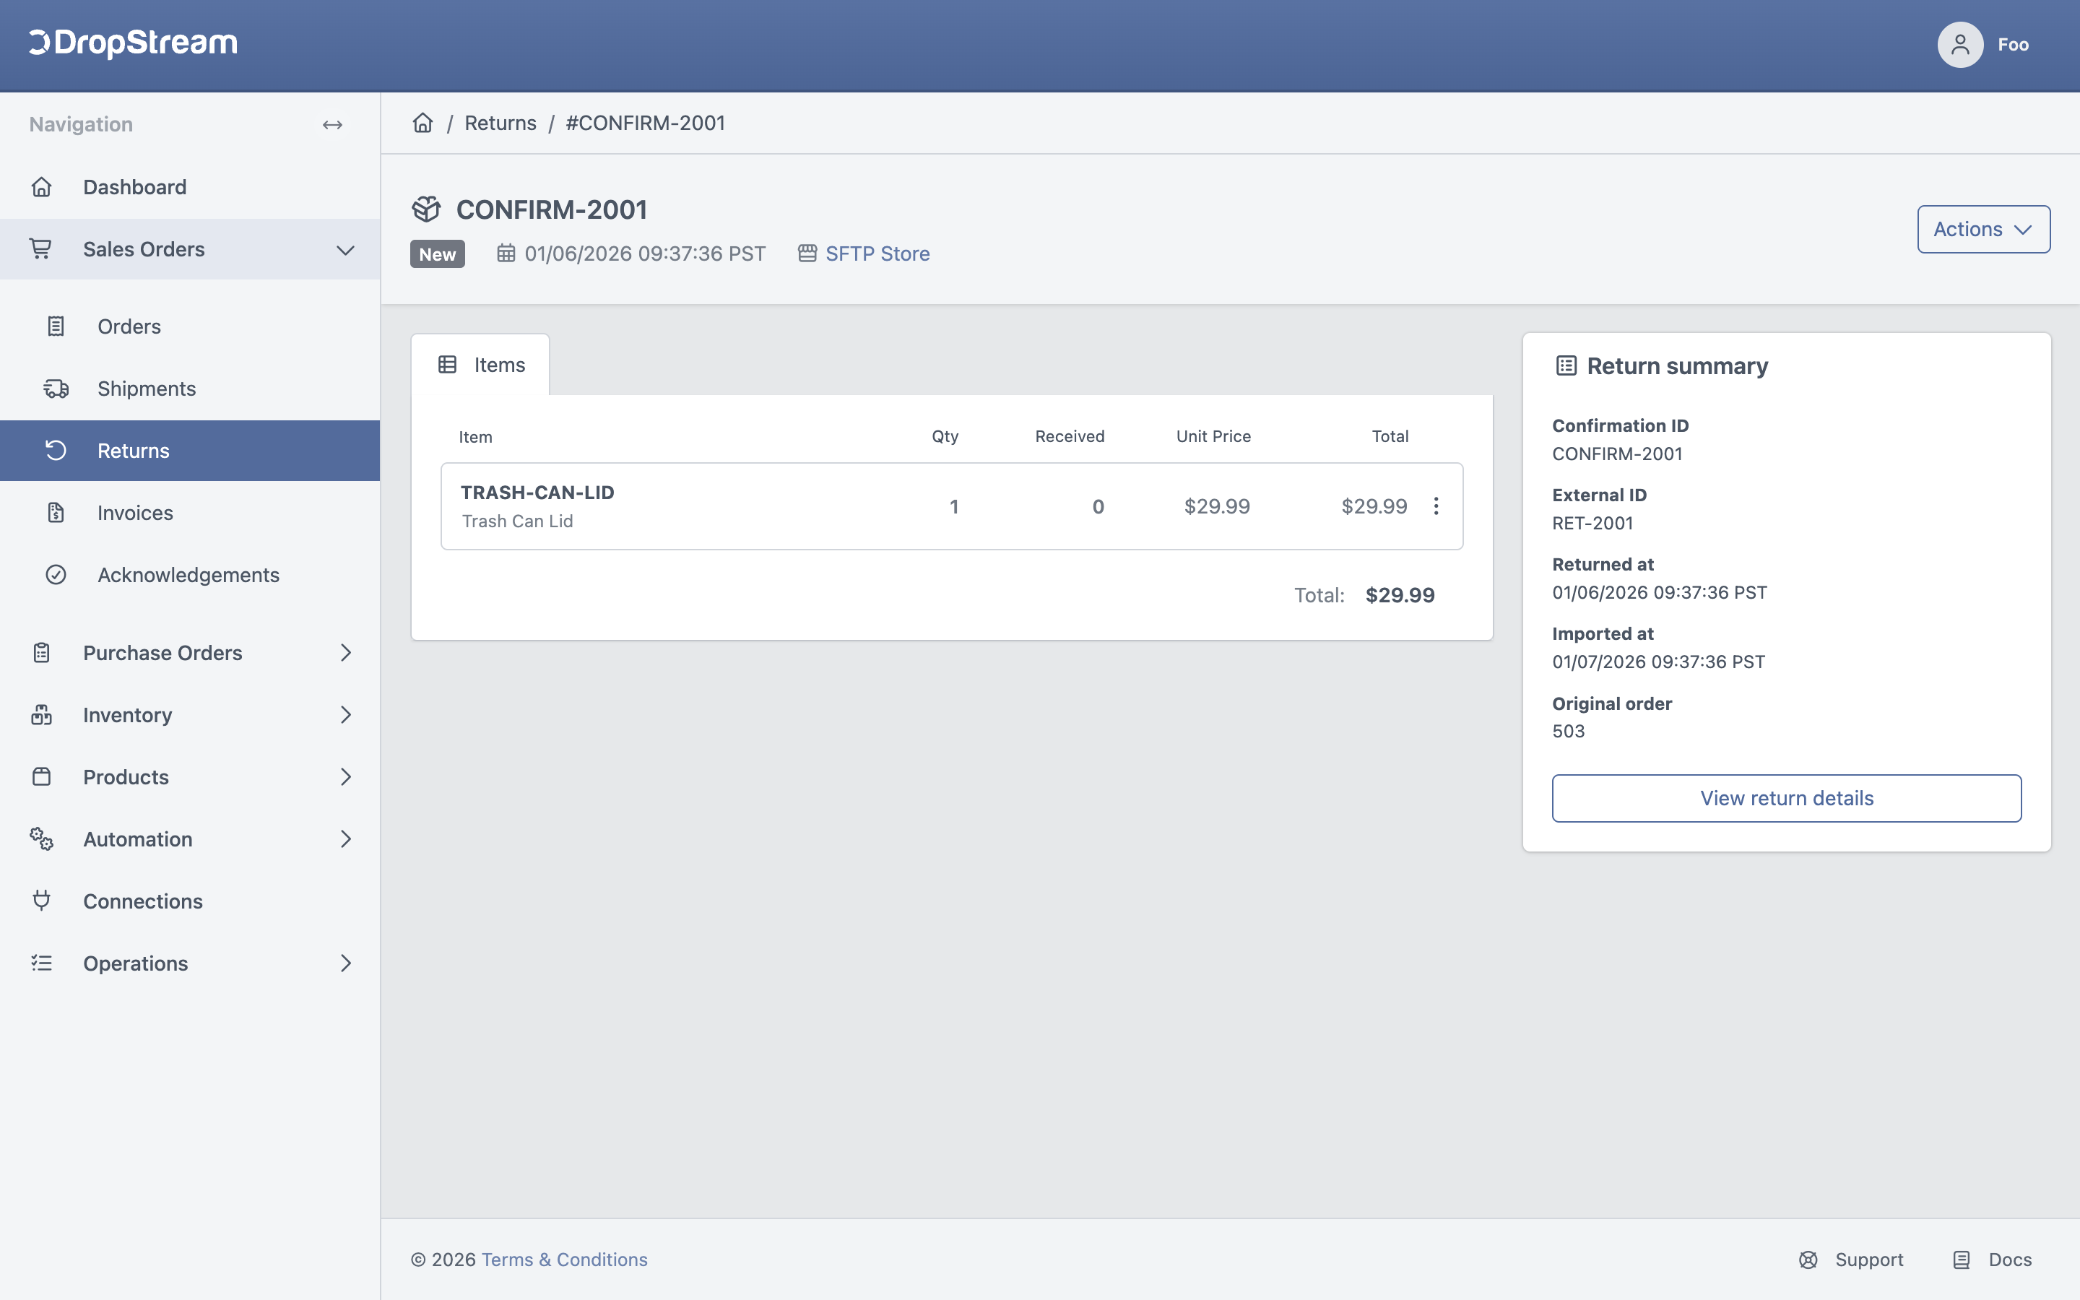Click the Shipments truck icon
Image resolution: width=2080 pixels, height=1300 pixels.
(56, 389)
